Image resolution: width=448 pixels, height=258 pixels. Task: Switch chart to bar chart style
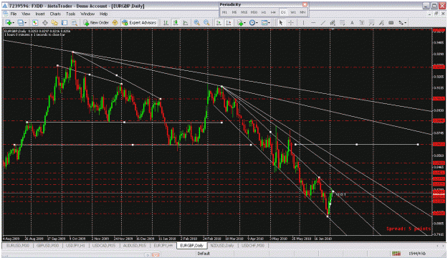(166, 22)
